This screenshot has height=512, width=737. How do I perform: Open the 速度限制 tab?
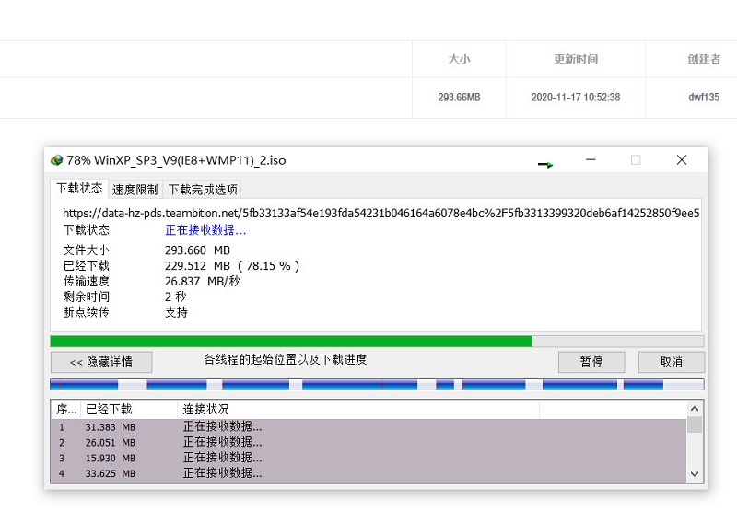point(135,190)
